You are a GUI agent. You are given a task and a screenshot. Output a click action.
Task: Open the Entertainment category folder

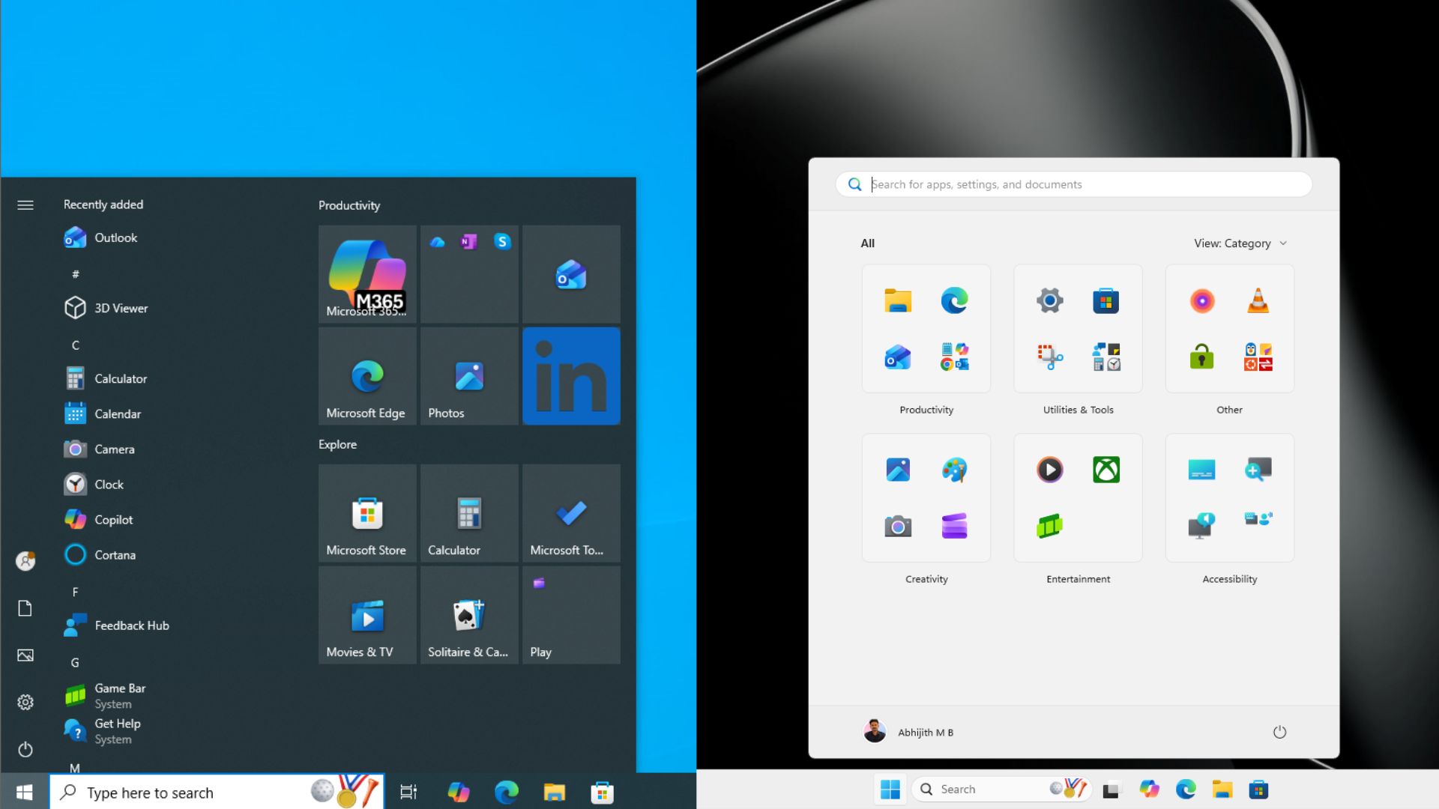[1078, 498]
